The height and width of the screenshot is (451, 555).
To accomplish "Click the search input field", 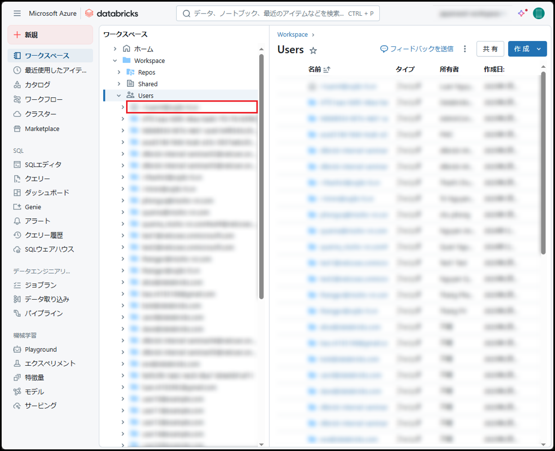I will coord(278,14).
